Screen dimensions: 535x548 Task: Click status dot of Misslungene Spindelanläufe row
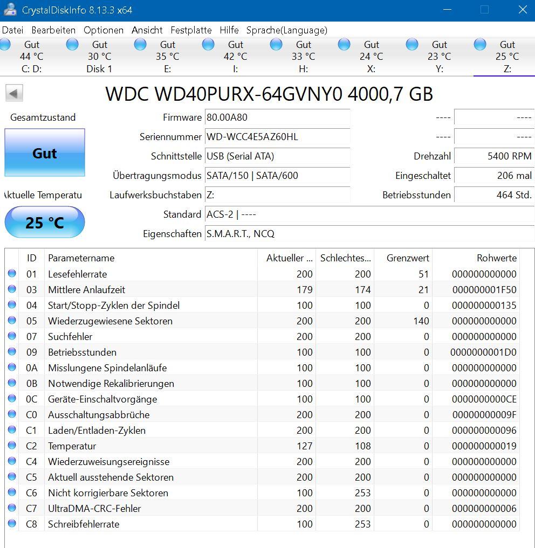(12, 367)
